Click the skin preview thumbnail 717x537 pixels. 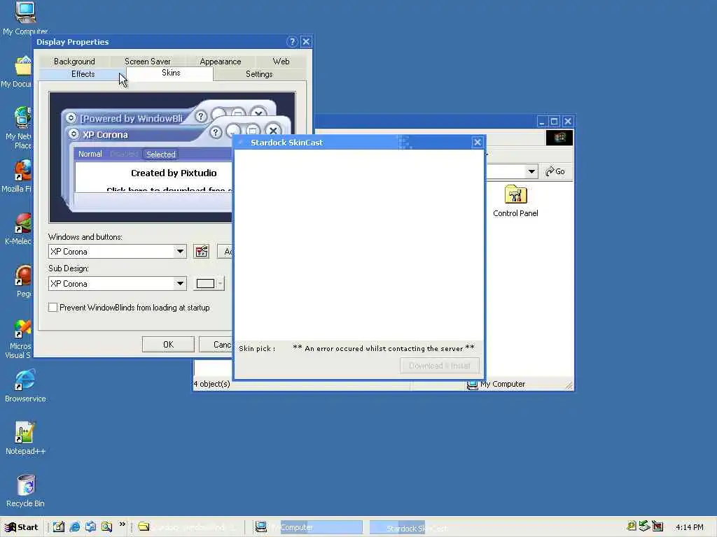coord(141,157)
